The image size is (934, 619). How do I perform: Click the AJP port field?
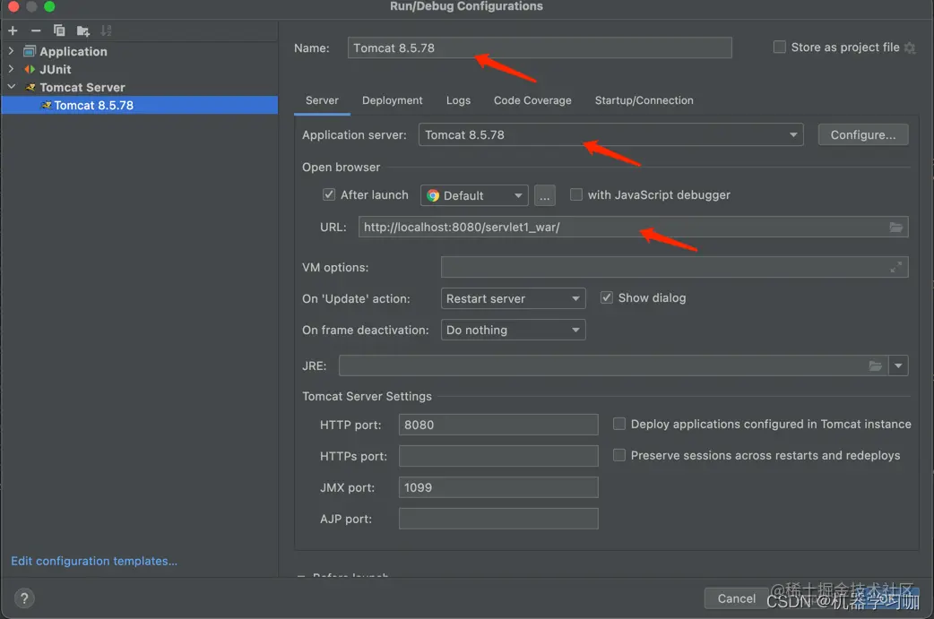point(498,519)
